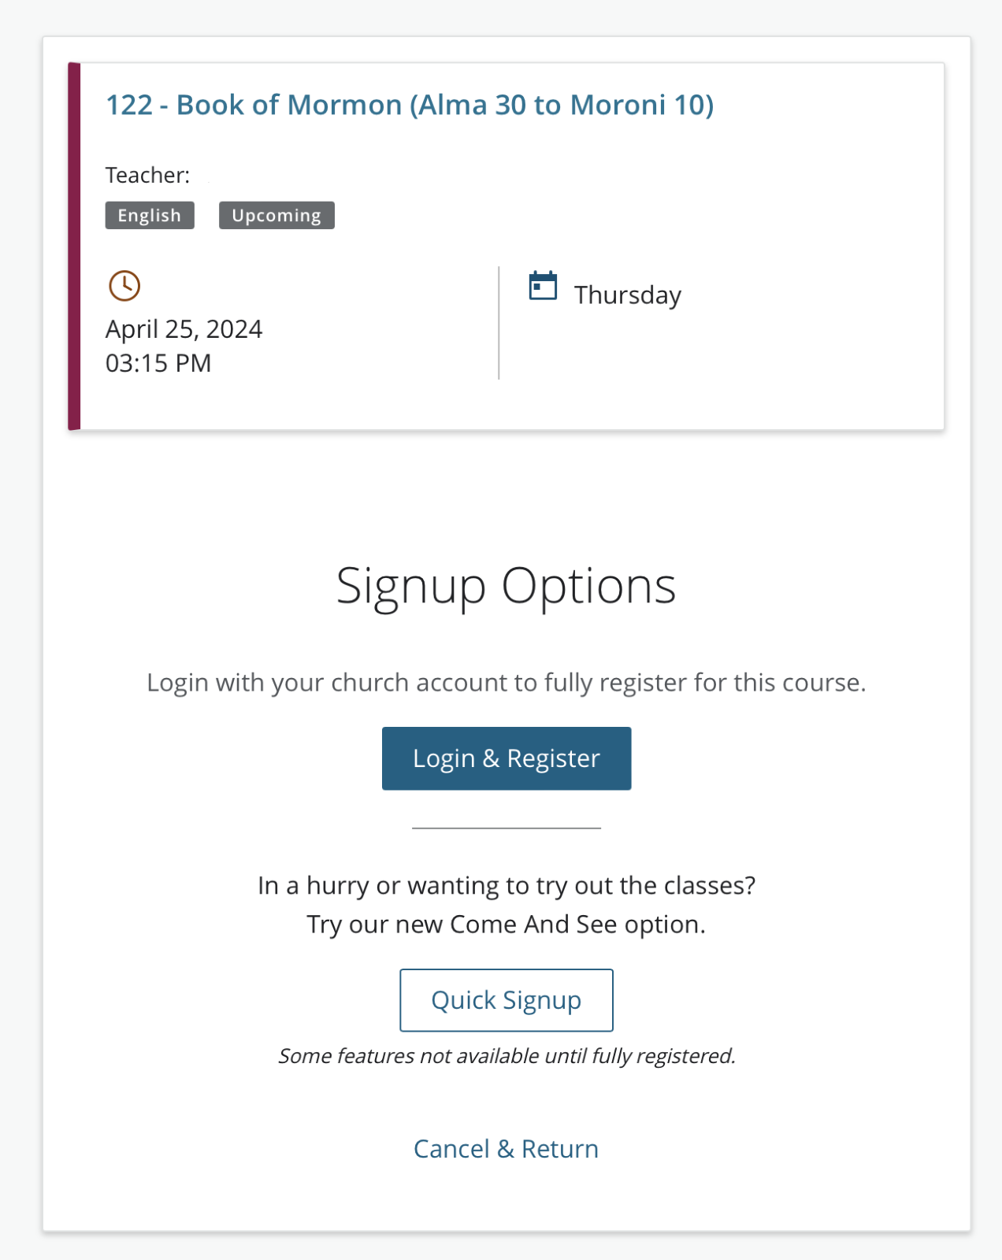Click the clock icon above the date

click(x=124, y=286)
